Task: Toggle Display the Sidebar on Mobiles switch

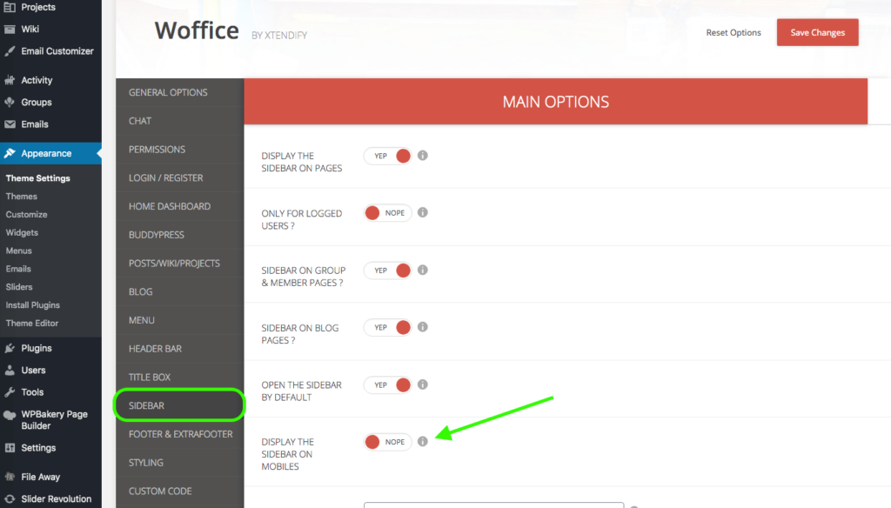Action: pos(387,442)
